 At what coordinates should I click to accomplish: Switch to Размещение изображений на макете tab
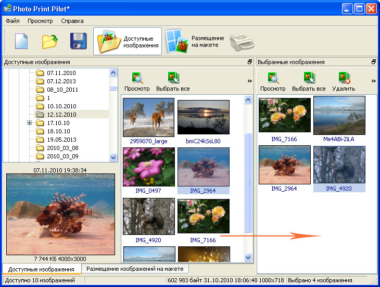coord(135,269)
